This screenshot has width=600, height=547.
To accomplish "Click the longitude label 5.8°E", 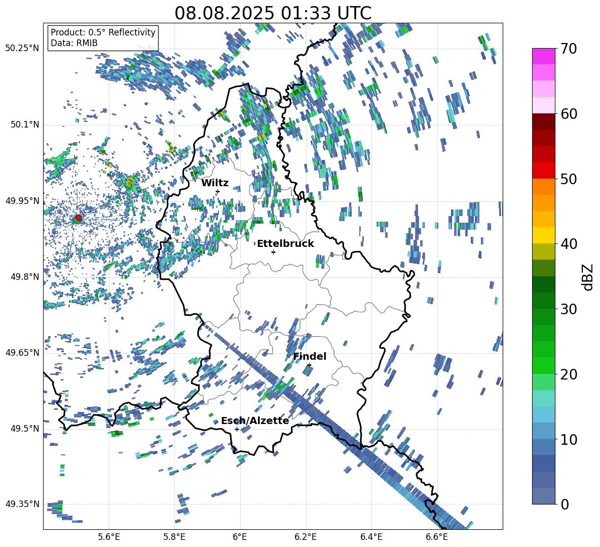I will point(174,537).
